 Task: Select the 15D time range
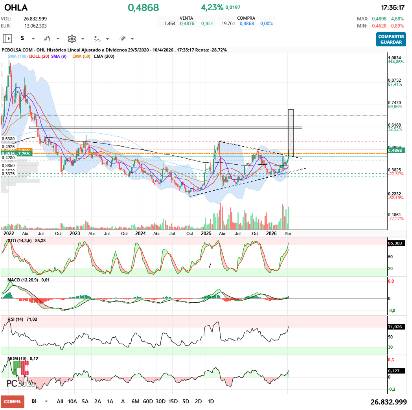(173, 401)
